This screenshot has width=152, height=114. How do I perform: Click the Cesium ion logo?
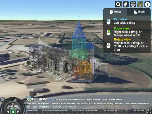click(40, 99)
